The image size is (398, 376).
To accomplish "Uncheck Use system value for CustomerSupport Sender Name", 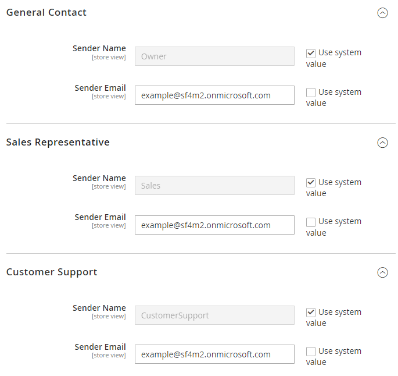I will (x=311, y=313).
